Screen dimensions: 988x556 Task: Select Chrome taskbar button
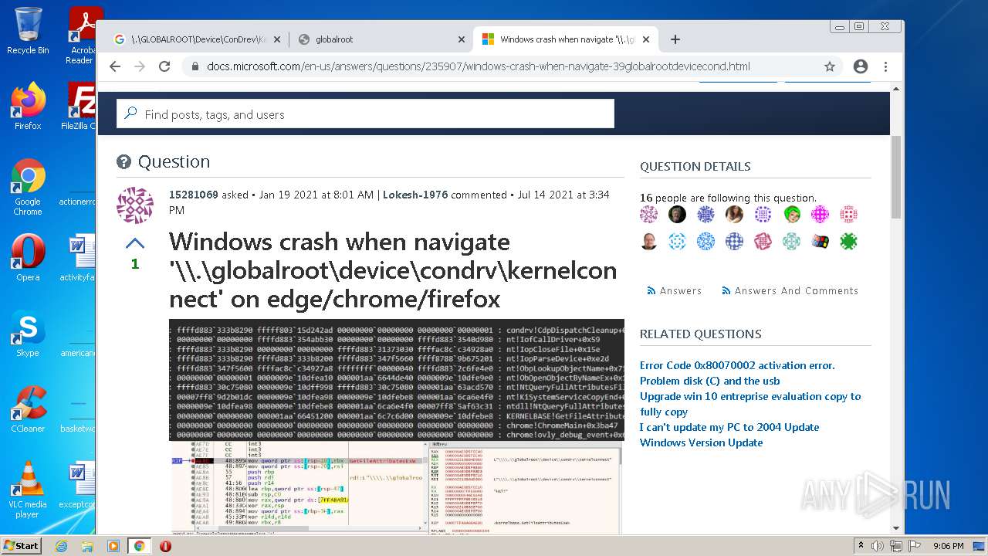point(140,546)
